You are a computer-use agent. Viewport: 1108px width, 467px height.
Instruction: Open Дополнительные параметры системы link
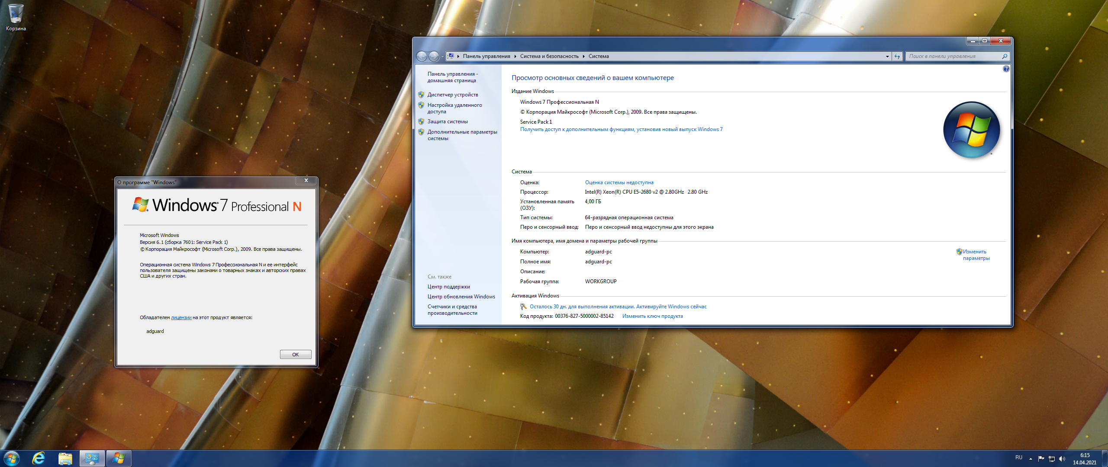click(462, 135)
